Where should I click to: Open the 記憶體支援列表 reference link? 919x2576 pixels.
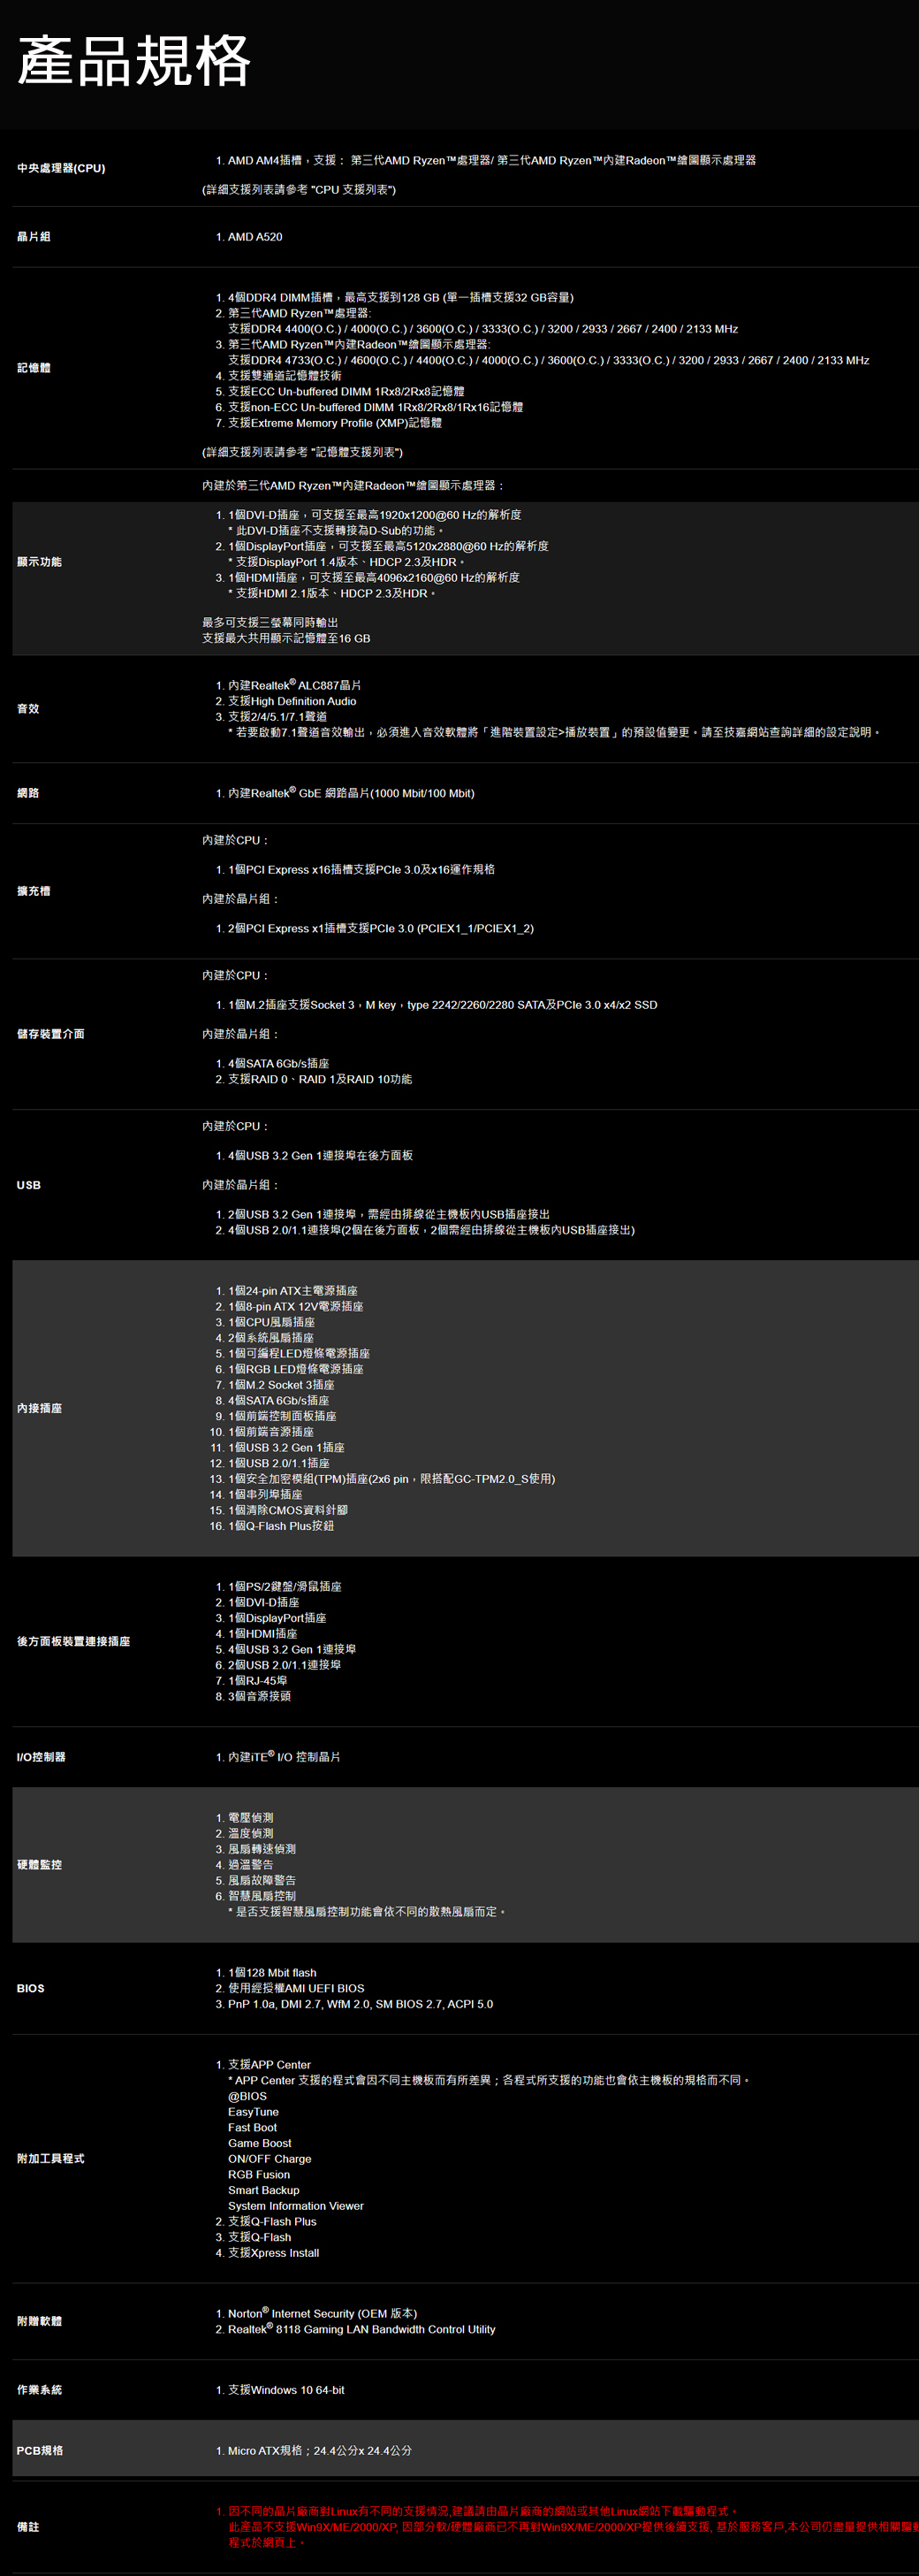358,453
